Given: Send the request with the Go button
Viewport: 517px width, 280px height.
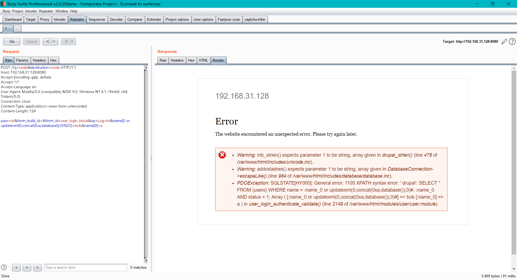Looking at the screenshot, I should [x=12, y=41].
